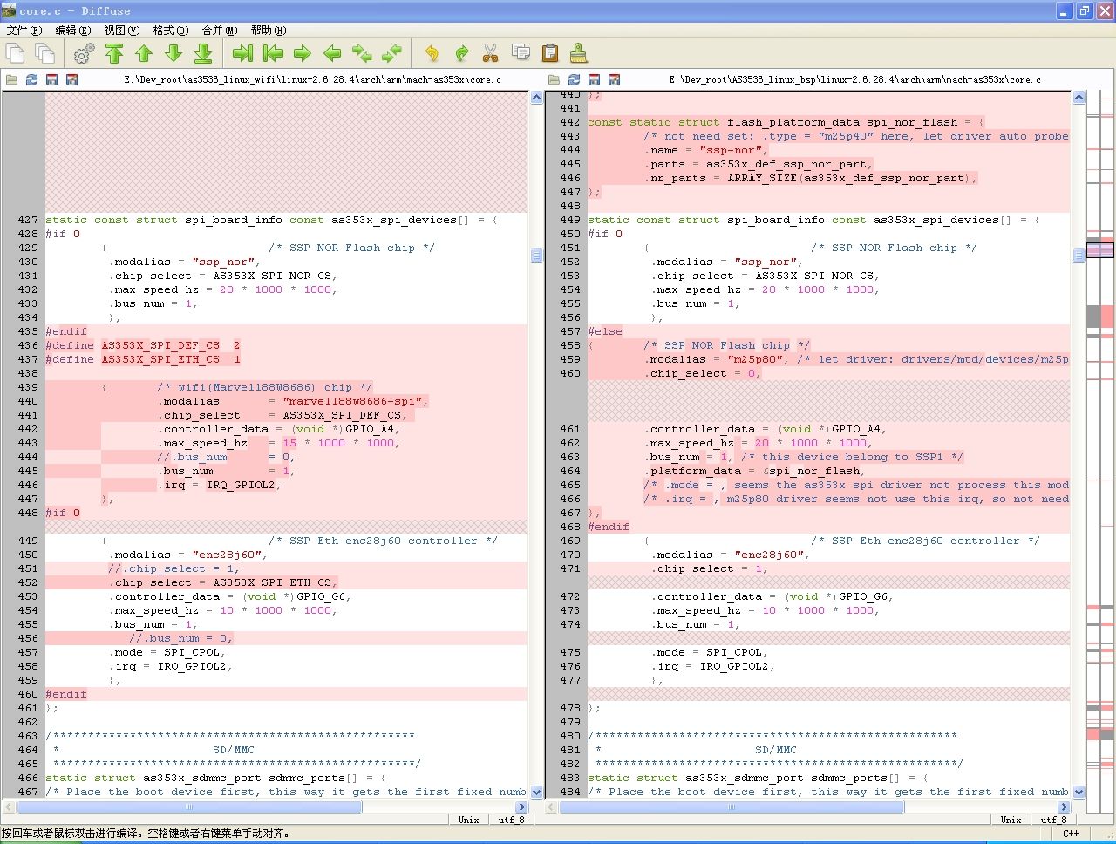Screen dimensions: 1116x844
Task: Click the left pane horizontal scrollbar thumb
Action: [x=189, y=807]
